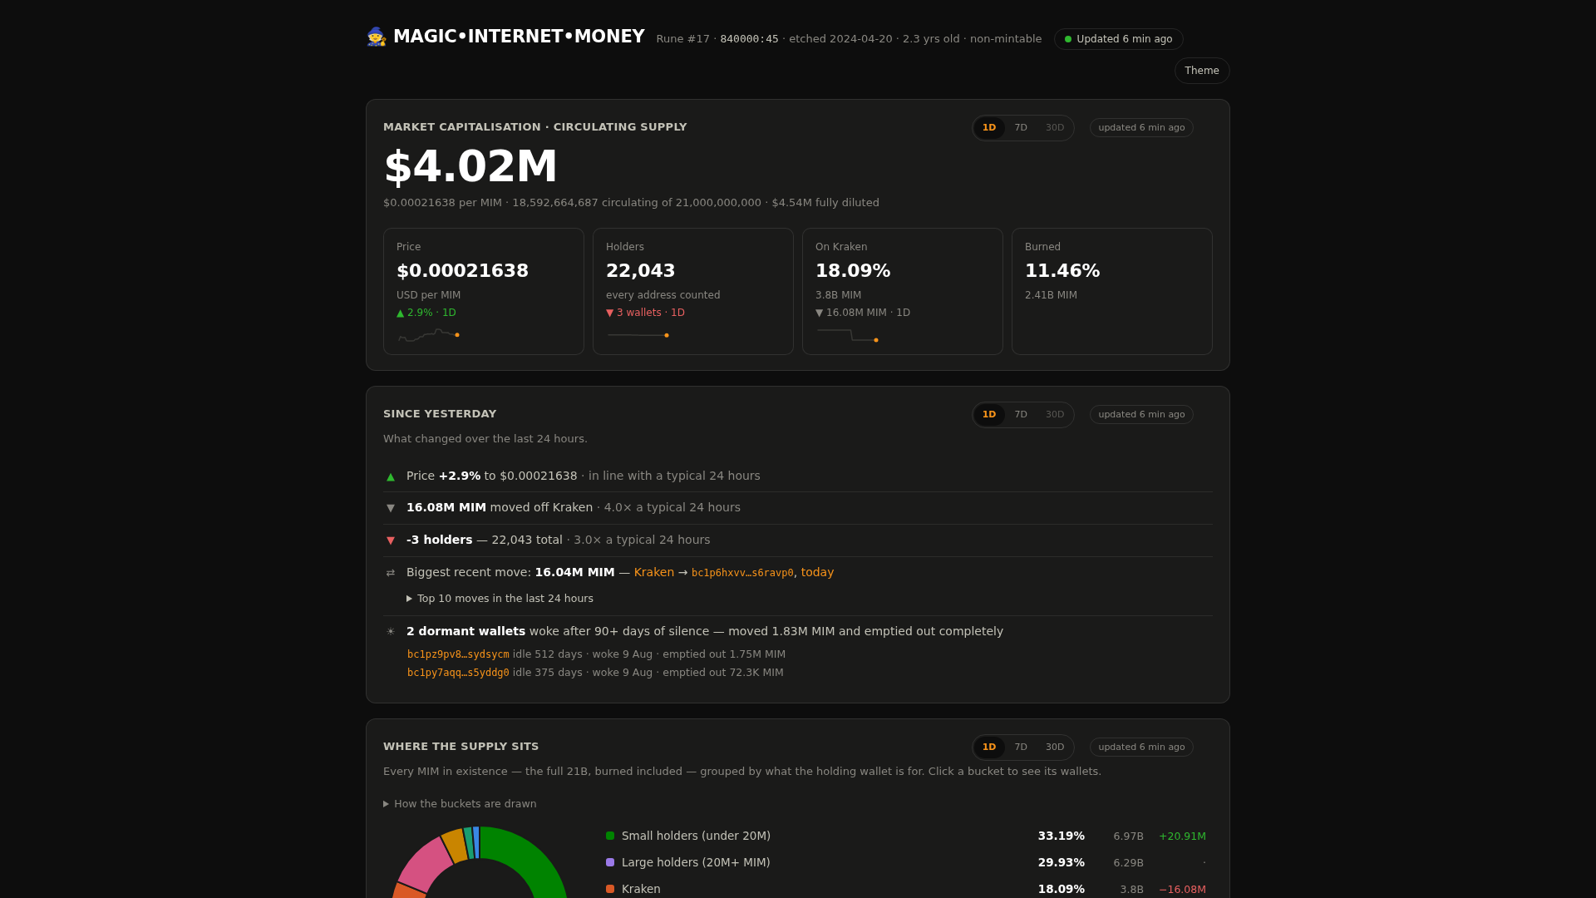This screenshot has height=898, width=1596.
Task: Set Where the Supply Sits range to 7D
Action: click(1021, 748)
